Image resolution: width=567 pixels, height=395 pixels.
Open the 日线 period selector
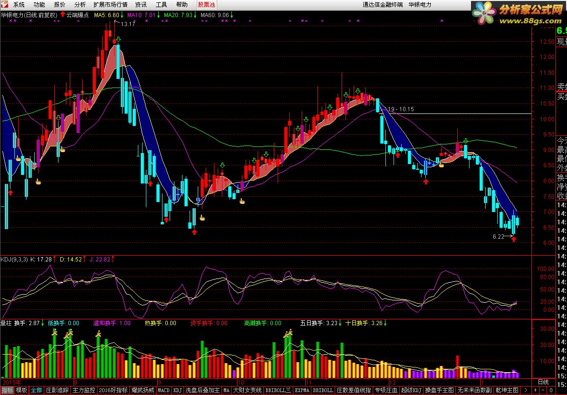tap(543, 382)
